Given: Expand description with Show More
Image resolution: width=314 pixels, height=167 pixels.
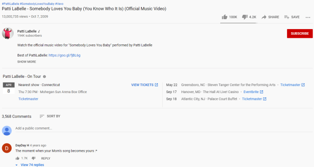Looking at the screenshot, I should (27, 62).
